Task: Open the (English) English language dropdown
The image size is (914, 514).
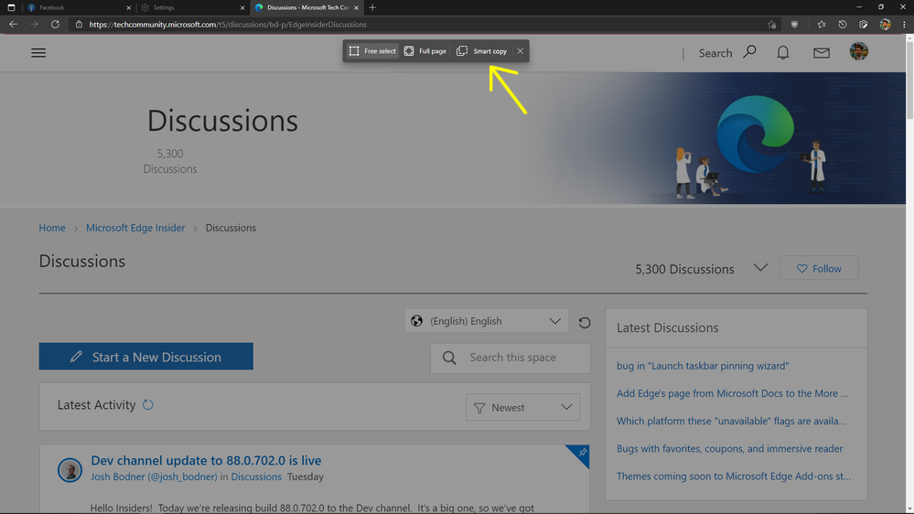Action: pyautogui.click(x=486, y=321)
